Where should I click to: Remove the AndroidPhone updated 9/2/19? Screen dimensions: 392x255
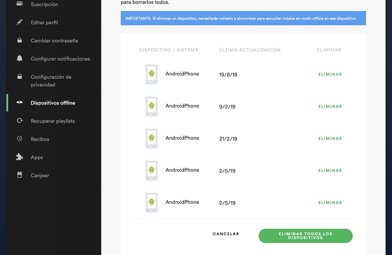[330, 106]
